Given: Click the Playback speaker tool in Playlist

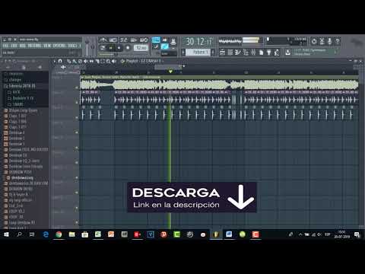Looking at the screenshot, I should pos(114,61).
